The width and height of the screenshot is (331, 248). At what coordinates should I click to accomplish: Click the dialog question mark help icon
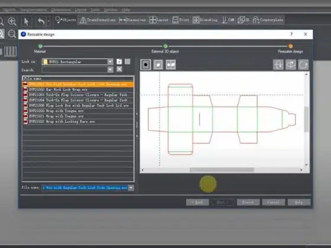[x=291, y=34]
